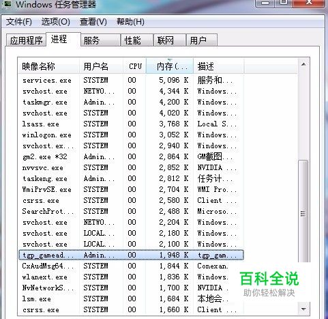Click memory value 1,948 K
The image size is (328, 319).
point(174,255)
